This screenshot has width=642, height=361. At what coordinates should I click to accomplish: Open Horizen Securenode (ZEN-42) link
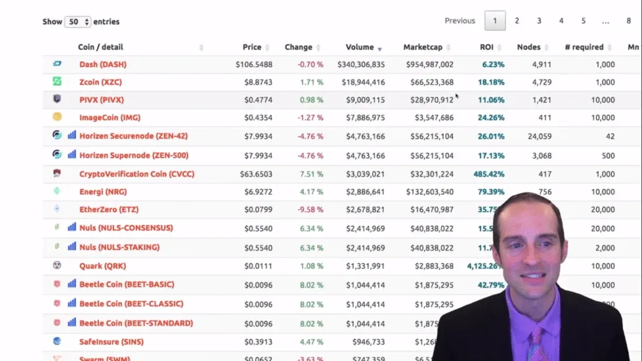point(133,136)
